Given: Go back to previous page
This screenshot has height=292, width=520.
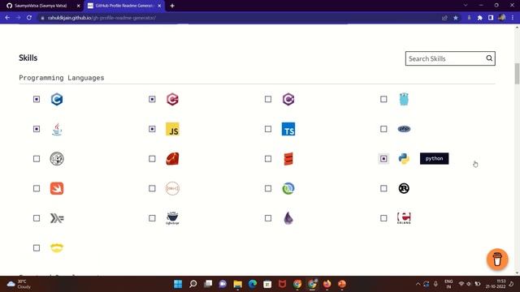Looking at the screenshot, I should [7, 18].
